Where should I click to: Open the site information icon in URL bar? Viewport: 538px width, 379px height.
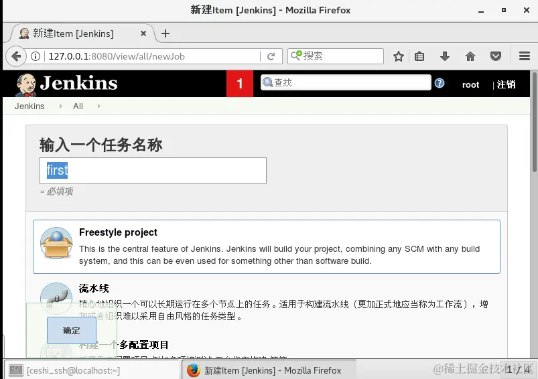coord(36,56)
